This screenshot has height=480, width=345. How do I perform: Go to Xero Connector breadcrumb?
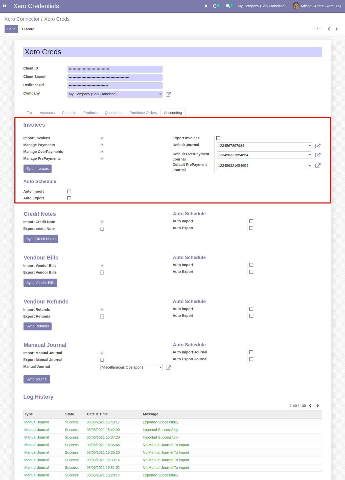click(x=22, y=19)
